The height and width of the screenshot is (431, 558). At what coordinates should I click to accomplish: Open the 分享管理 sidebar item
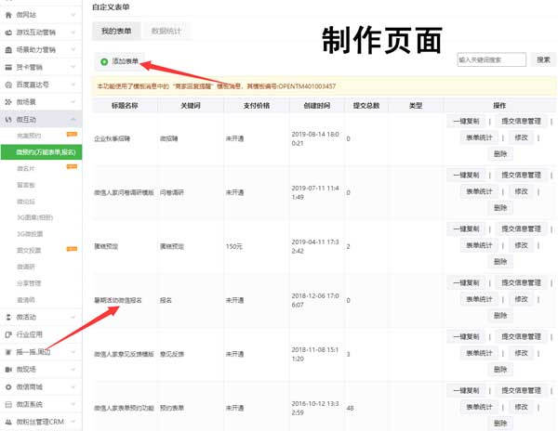point(29,283)
